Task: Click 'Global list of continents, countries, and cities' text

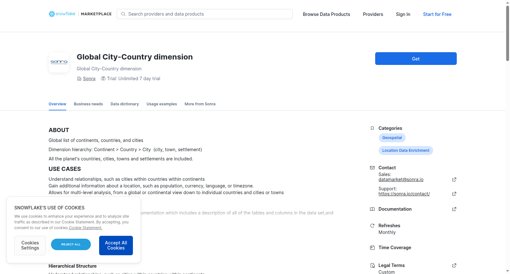Action: (x=96, y=140)
